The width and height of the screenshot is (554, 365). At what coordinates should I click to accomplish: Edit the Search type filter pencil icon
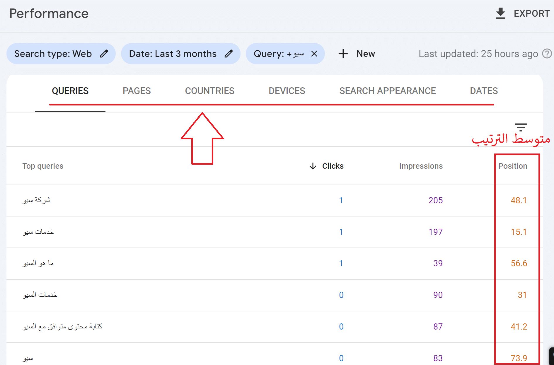(x=104, y=54)
